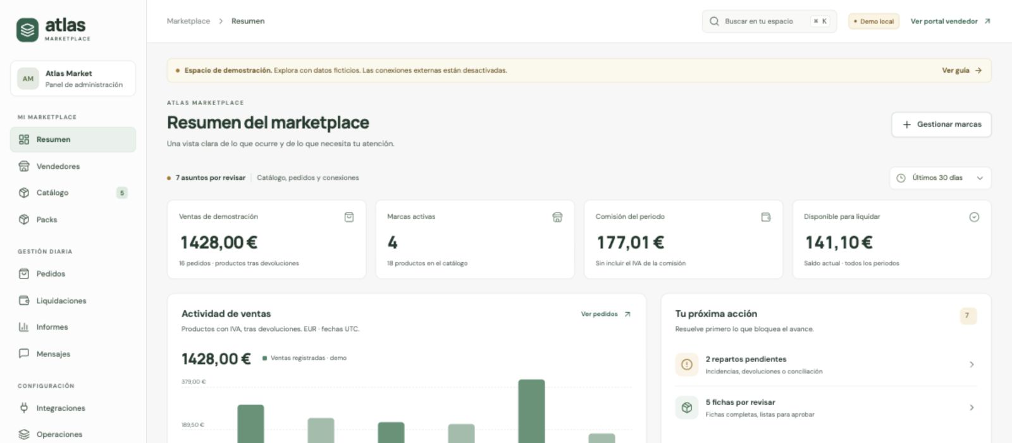This screenshot has width=1012, height=443.
Task: Open Catálogo in the sidebar
Action: tap(73, 193)
